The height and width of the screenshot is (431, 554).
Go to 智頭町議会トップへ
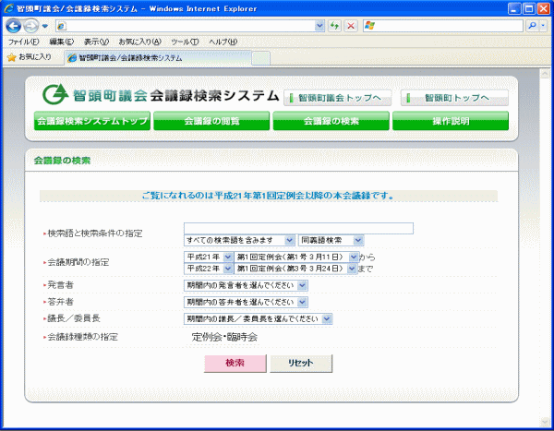coord(337,98)
